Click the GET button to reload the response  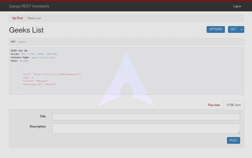(233, 29)
